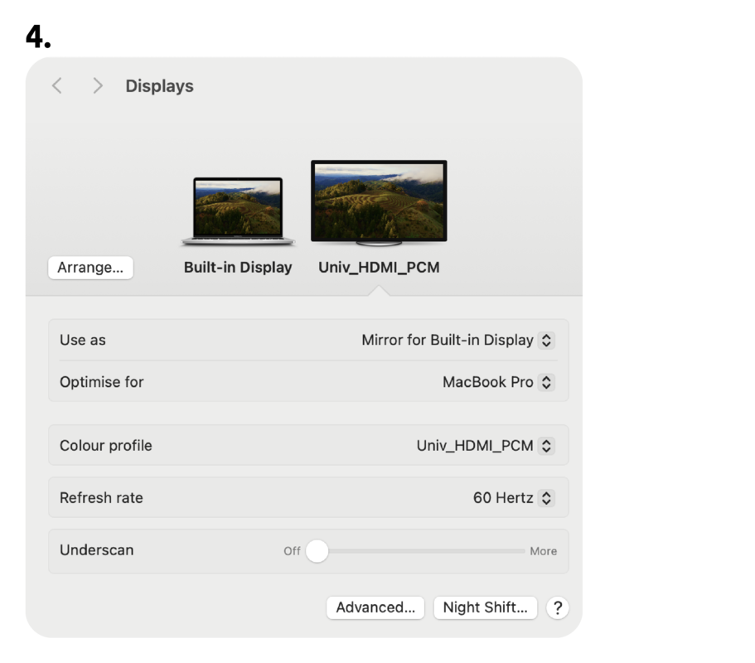Click the Underscan slider handle

pyautogui.click(x=317, y=551)
